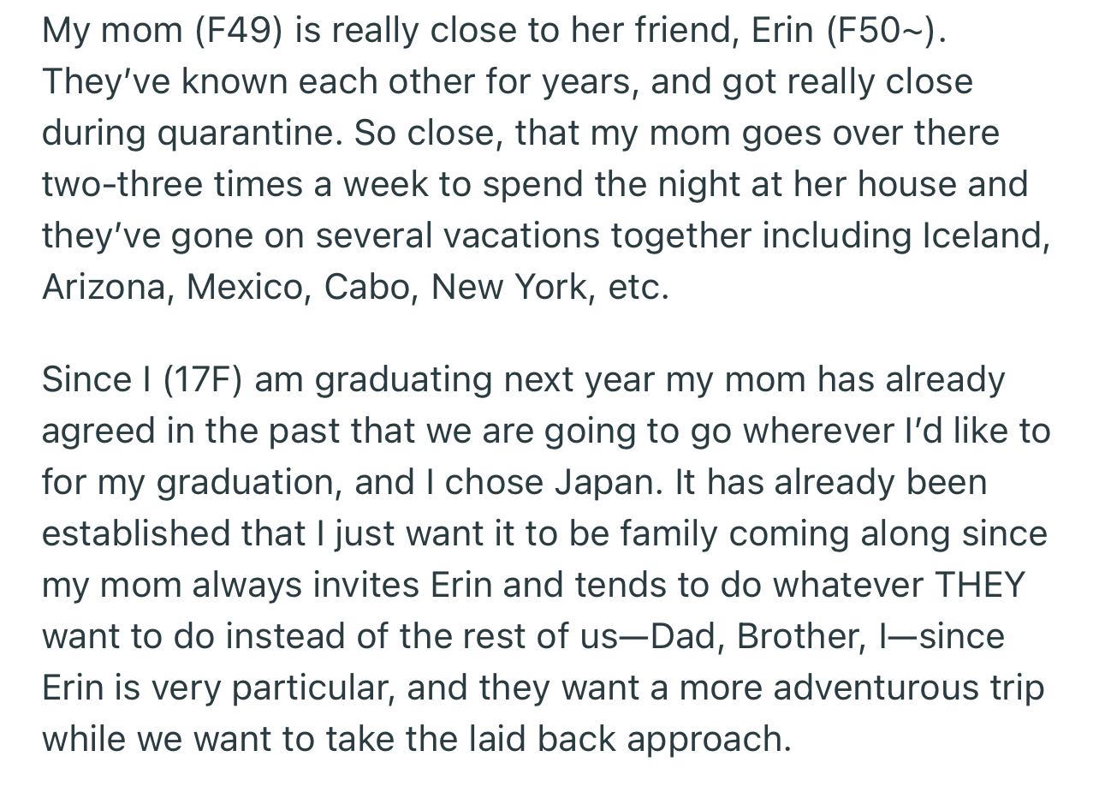Click the word "Cabo" in the vacation list
1099x792 pixels.
coord(366,287)
